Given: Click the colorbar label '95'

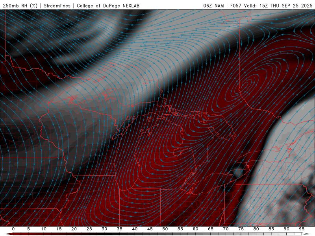Looking at the screenshot, I should (x=302, y=229).
